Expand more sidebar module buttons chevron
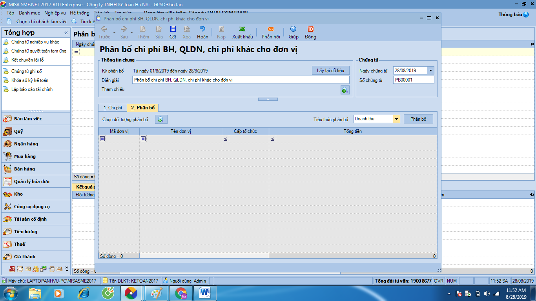This screenshot has height=301, width=536. [x=67, y=269]
